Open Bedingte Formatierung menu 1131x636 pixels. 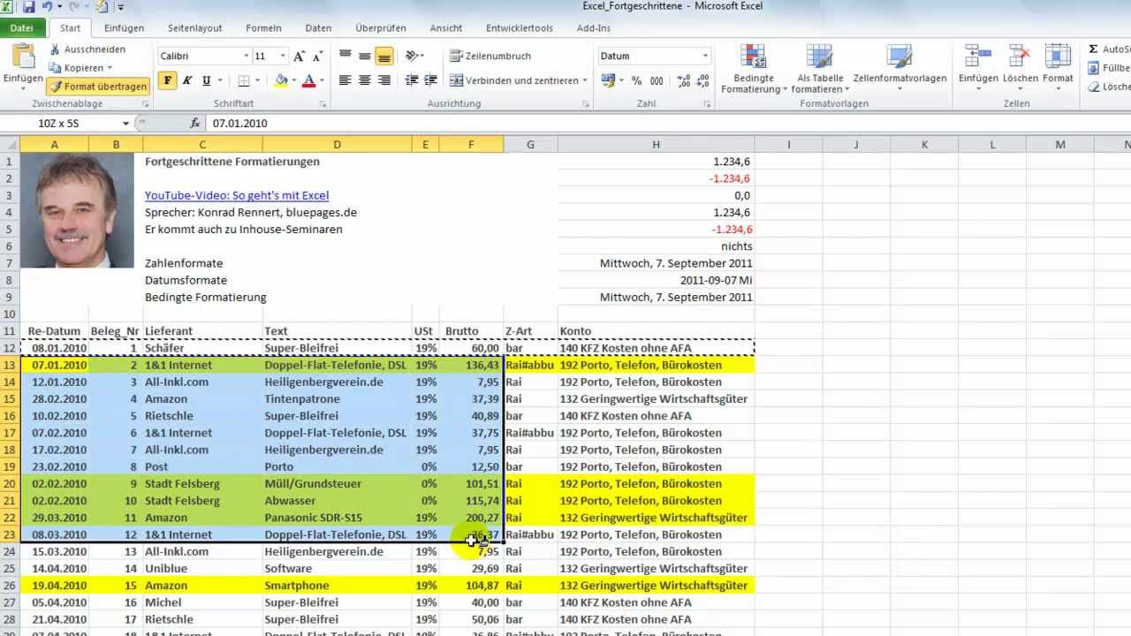click(x=753, y=69)
